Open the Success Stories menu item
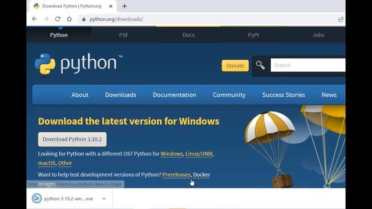This screenshot has width=372, height=209. pyautogui.click(x=284, y=95)
